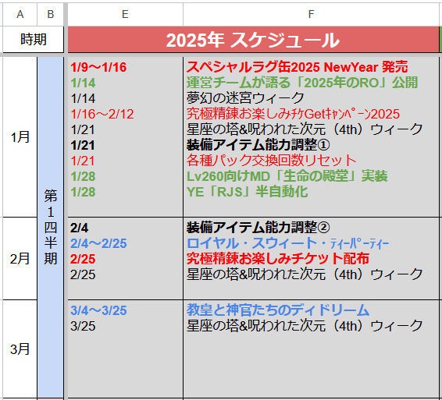Select the 2月 month cell

tap(20, 258)
